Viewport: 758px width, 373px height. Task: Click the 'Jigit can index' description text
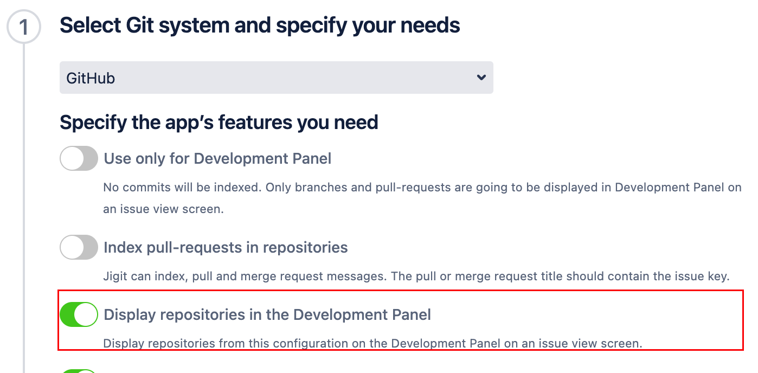416,276
